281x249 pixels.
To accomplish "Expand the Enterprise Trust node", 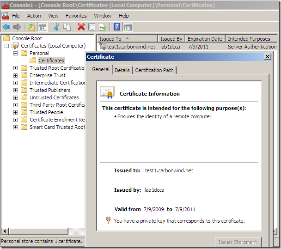I will (x=15, y=75).
